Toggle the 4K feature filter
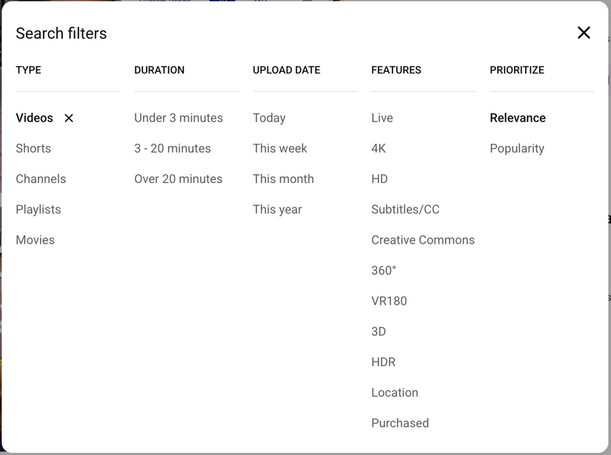611x455 pixels. pyautogui.click(x=378, y=148)
